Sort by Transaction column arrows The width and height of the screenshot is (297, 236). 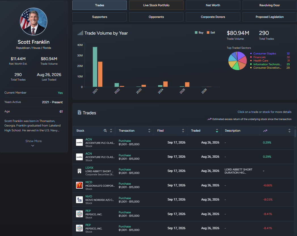click(x=149, y=130)
